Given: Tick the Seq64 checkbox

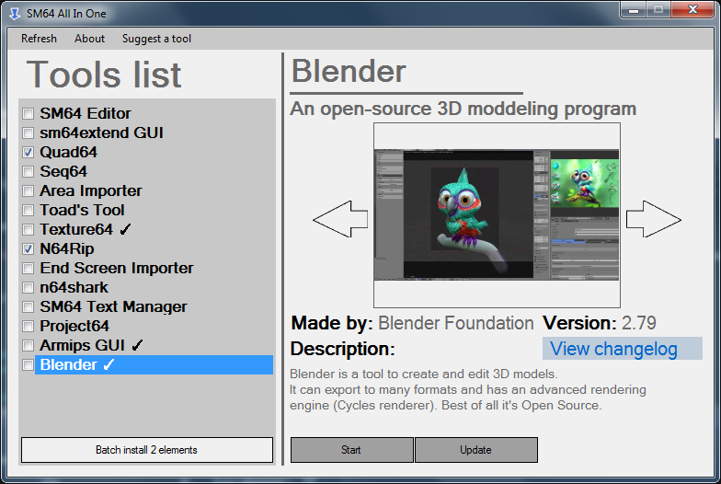Looking at the screenshot, I should (x=28, y=171).
